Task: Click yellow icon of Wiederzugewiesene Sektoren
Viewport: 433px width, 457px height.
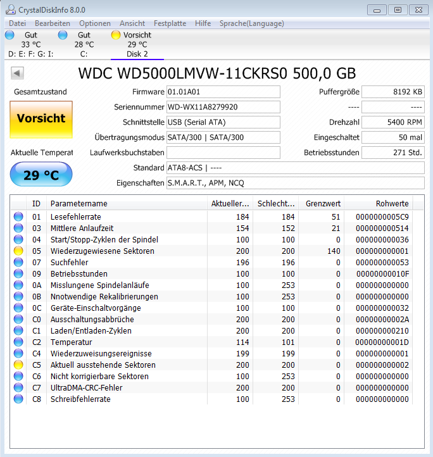Action: 18,251
